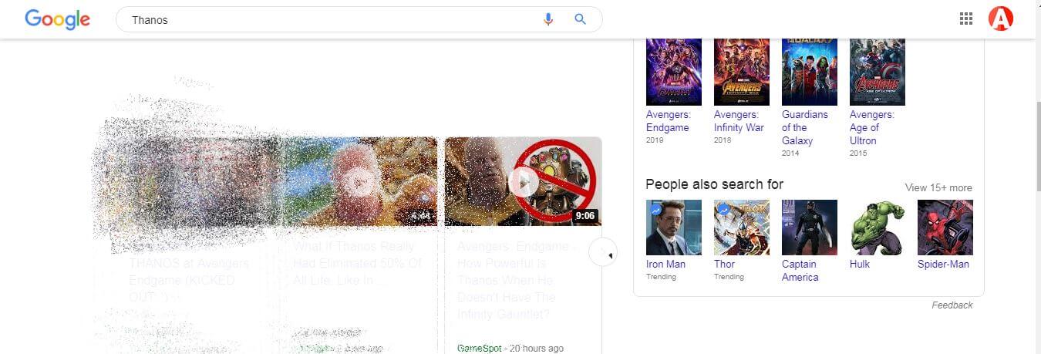Image resolution: width=1041 pixels, height=354 pixels.
Task: Open the Guardians of the Galaxy poster
Action: [x=810, y=72]
